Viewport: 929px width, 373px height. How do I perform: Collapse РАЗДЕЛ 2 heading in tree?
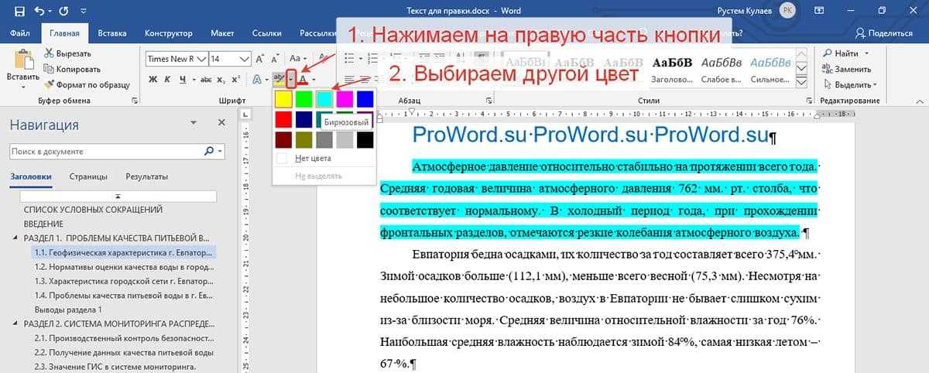pyautogui.click(x=17, y=324)
